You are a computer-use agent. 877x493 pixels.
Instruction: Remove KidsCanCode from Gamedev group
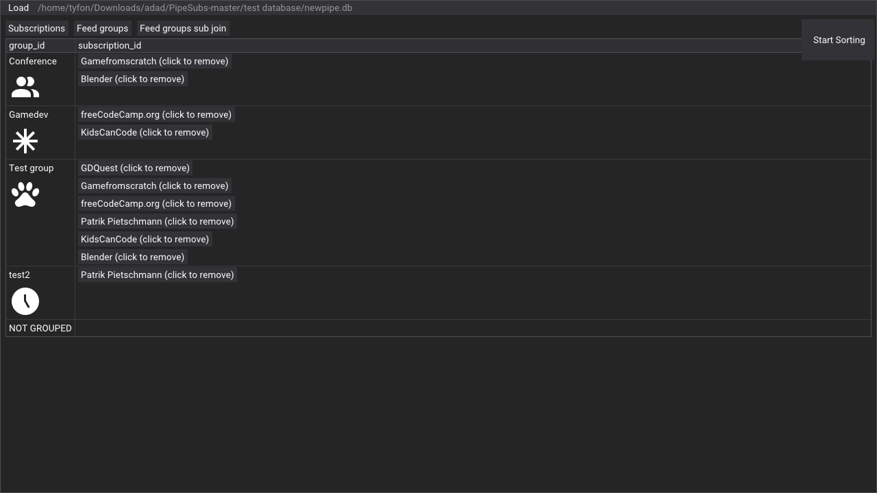click(x=145, y=132)
